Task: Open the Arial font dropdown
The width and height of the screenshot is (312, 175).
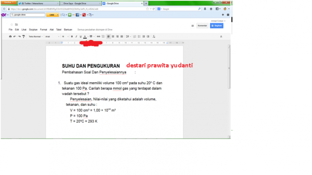Action: [x=52, y=36]
